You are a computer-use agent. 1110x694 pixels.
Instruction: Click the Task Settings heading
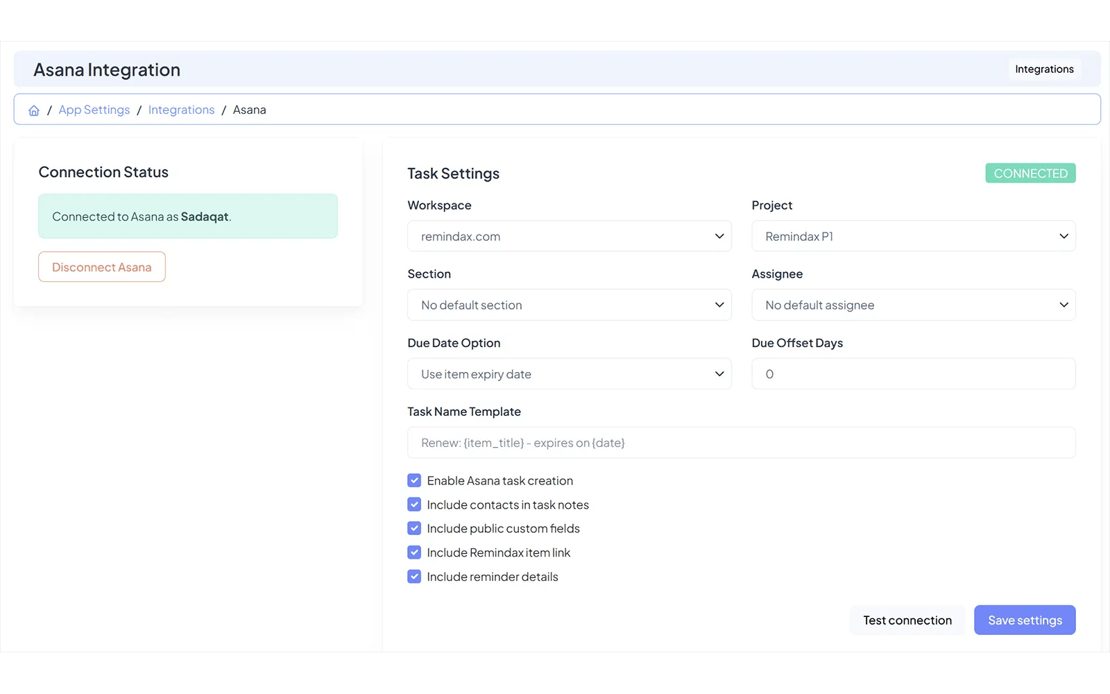pos(453,173)
